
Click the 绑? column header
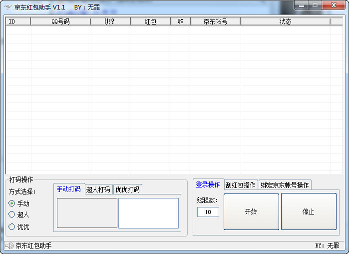(110, 21)
